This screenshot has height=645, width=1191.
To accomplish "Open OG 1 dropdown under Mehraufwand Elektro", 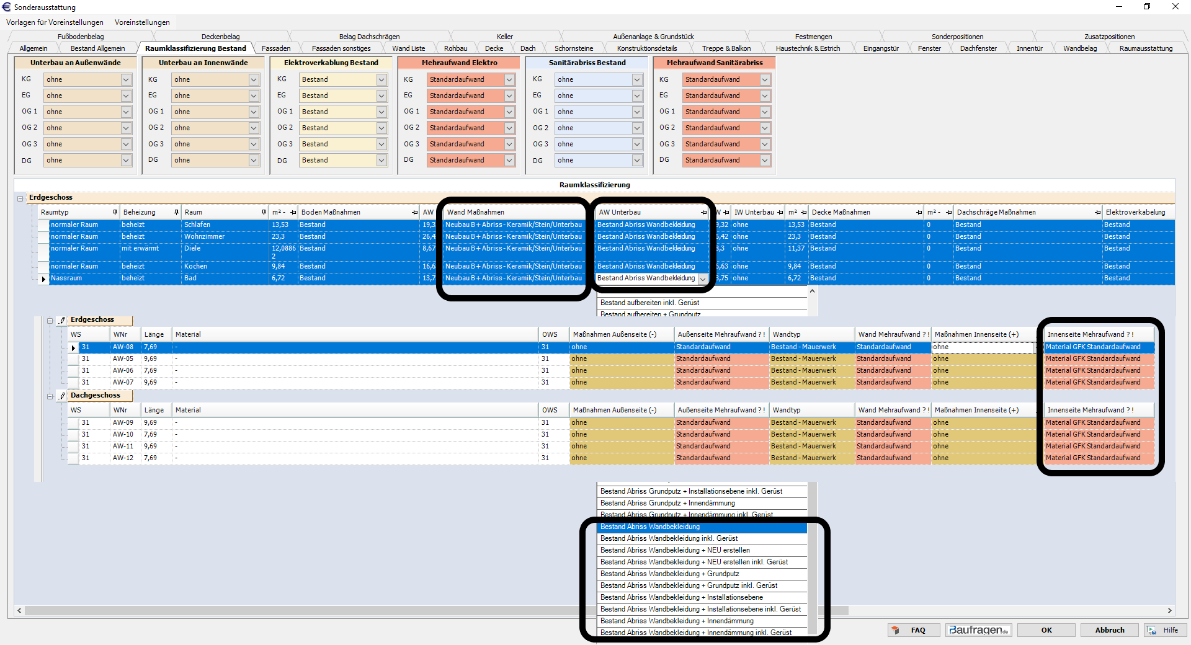I will [x=509, y=112].
